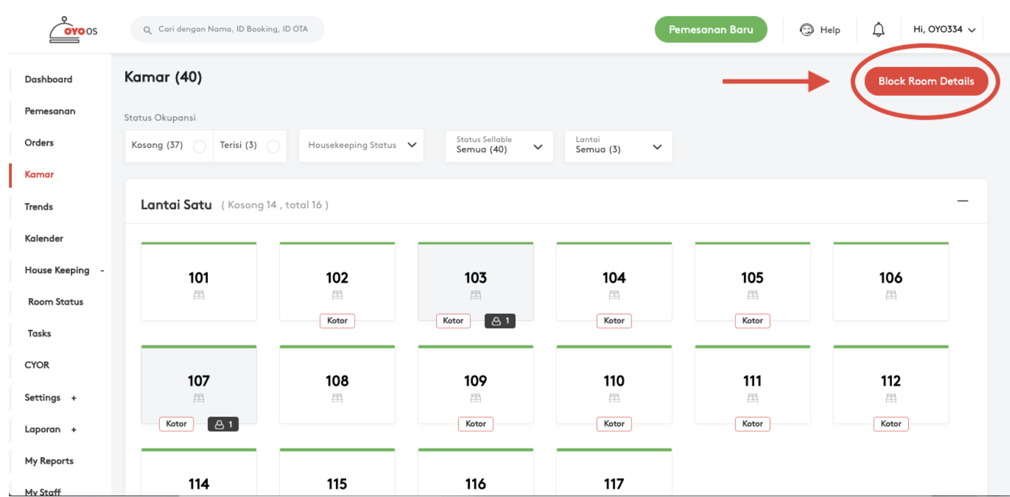Screen dimensions: 1010x497
Task: Click Kotor tag on room 105
Action: coord(752,321)
